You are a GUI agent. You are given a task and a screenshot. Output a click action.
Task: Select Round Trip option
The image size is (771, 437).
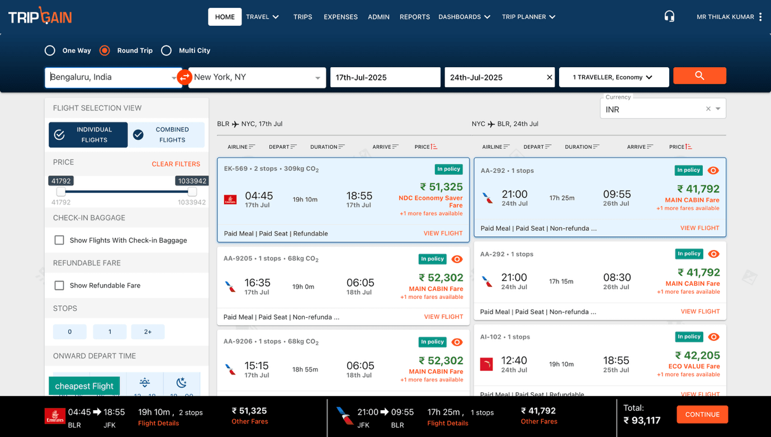click(x=105, y=50)
